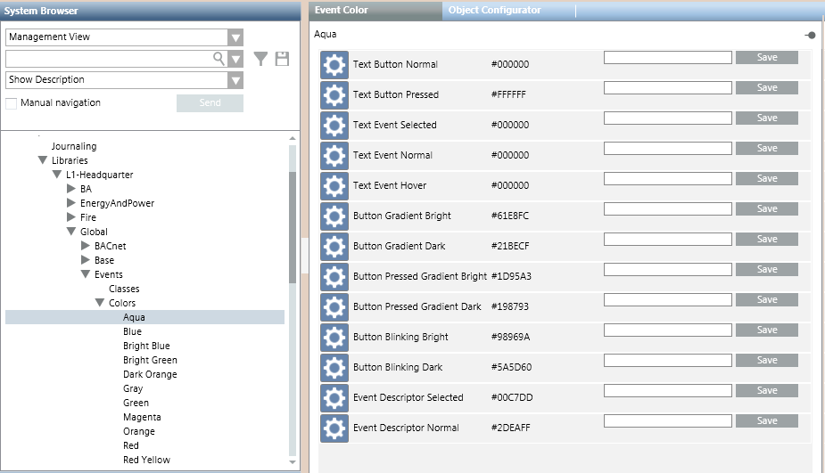Select the Event Color tab
The width and height of the screenshot is (825, 473).
coord(342,11)
